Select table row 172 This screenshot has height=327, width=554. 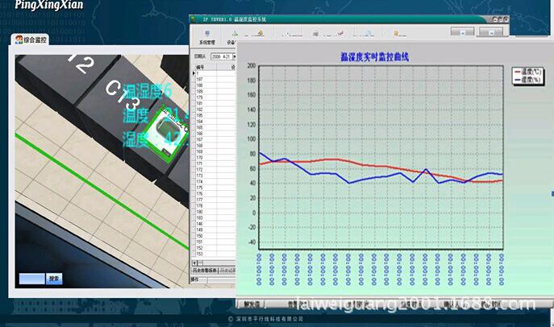coord(215,169)
